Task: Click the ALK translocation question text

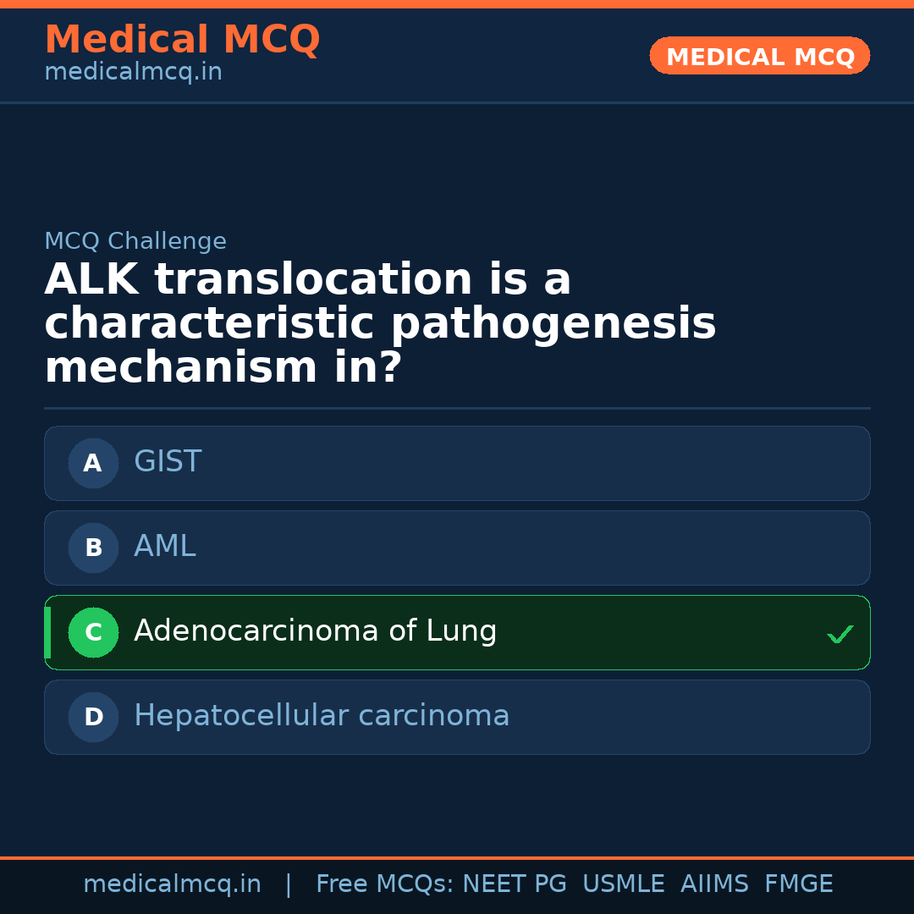Action: pos(380,324)
